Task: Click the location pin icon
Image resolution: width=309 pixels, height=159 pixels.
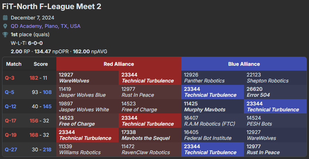Action: (5, 26)
